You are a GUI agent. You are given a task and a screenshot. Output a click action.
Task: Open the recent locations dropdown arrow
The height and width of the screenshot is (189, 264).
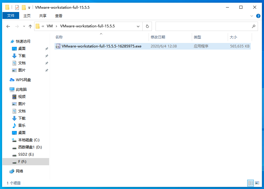tap(24, 26)
